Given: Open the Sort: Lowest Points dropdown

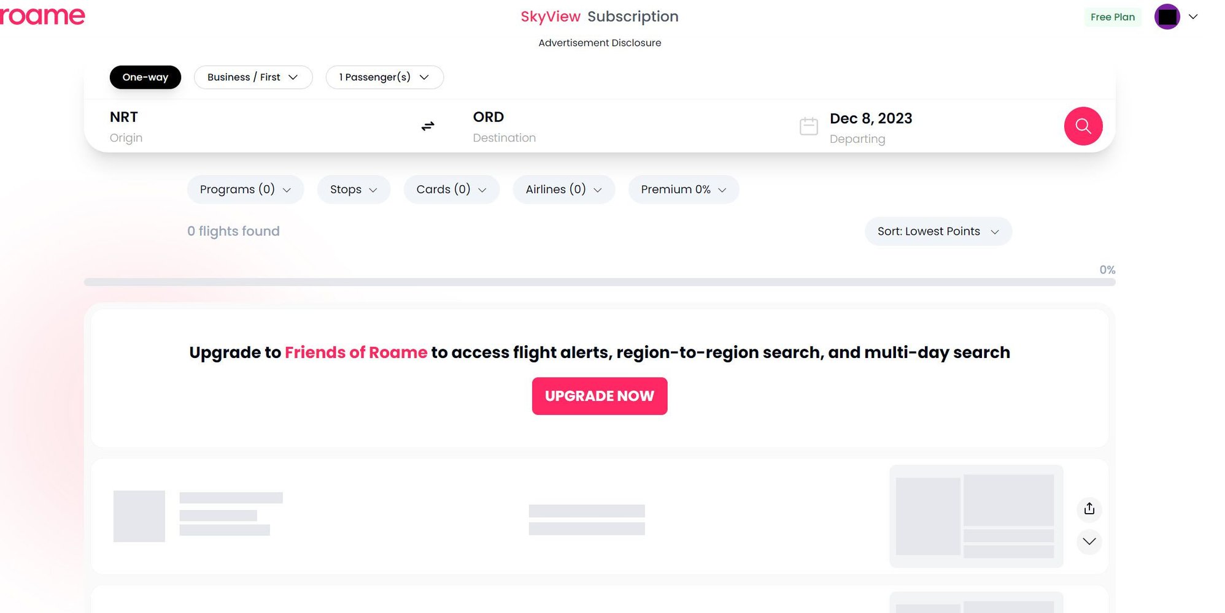Looking at the screenshot, I should pos(938,232).
